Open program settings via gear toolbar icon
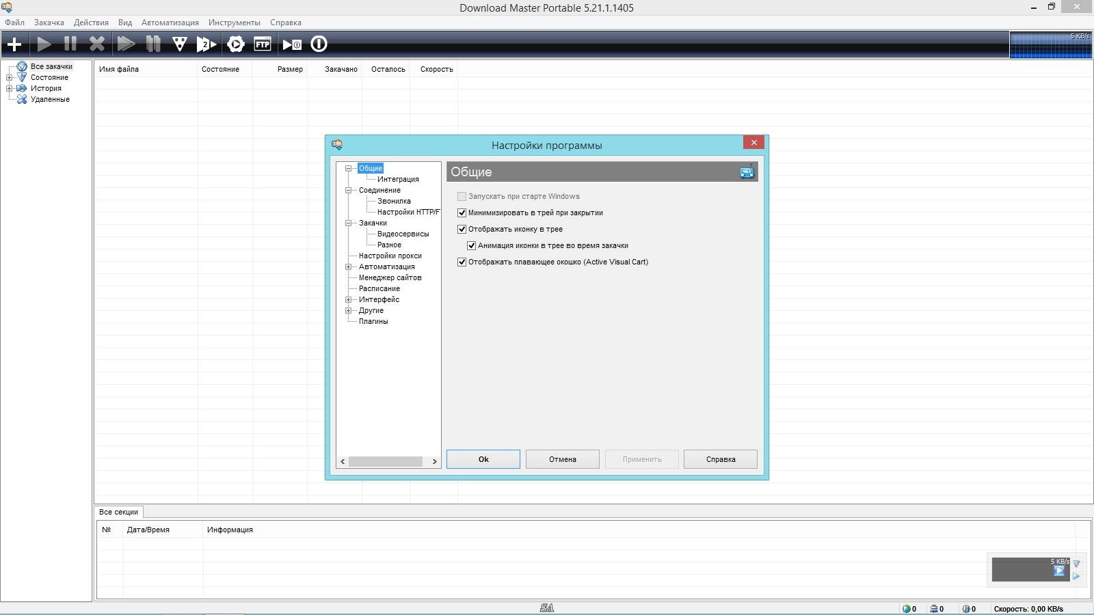 (x=235, y=44)
